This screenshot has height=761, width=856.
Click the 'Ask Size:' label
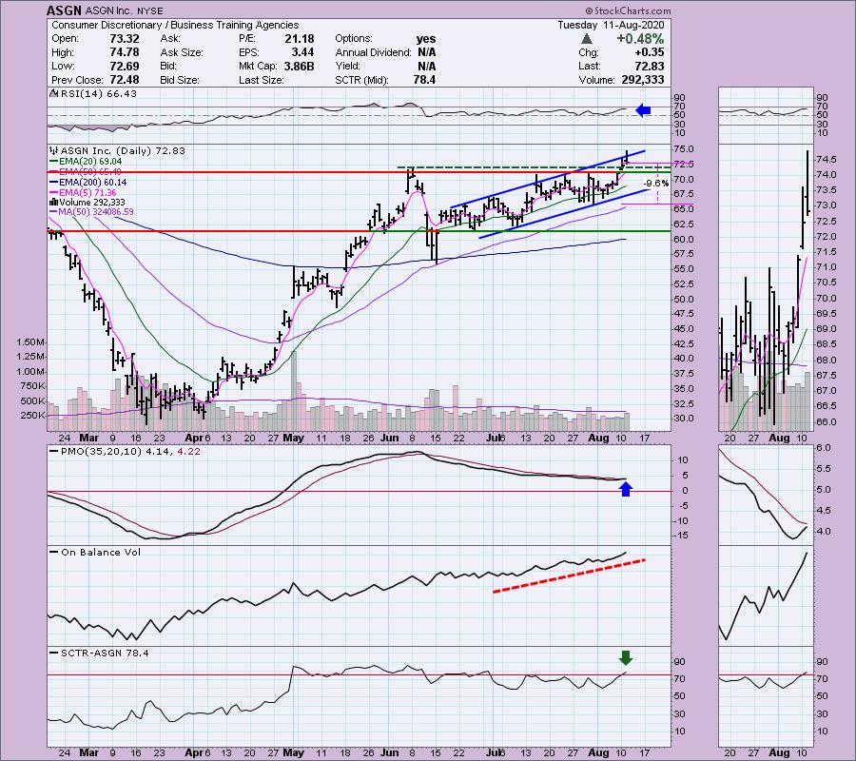182,52
